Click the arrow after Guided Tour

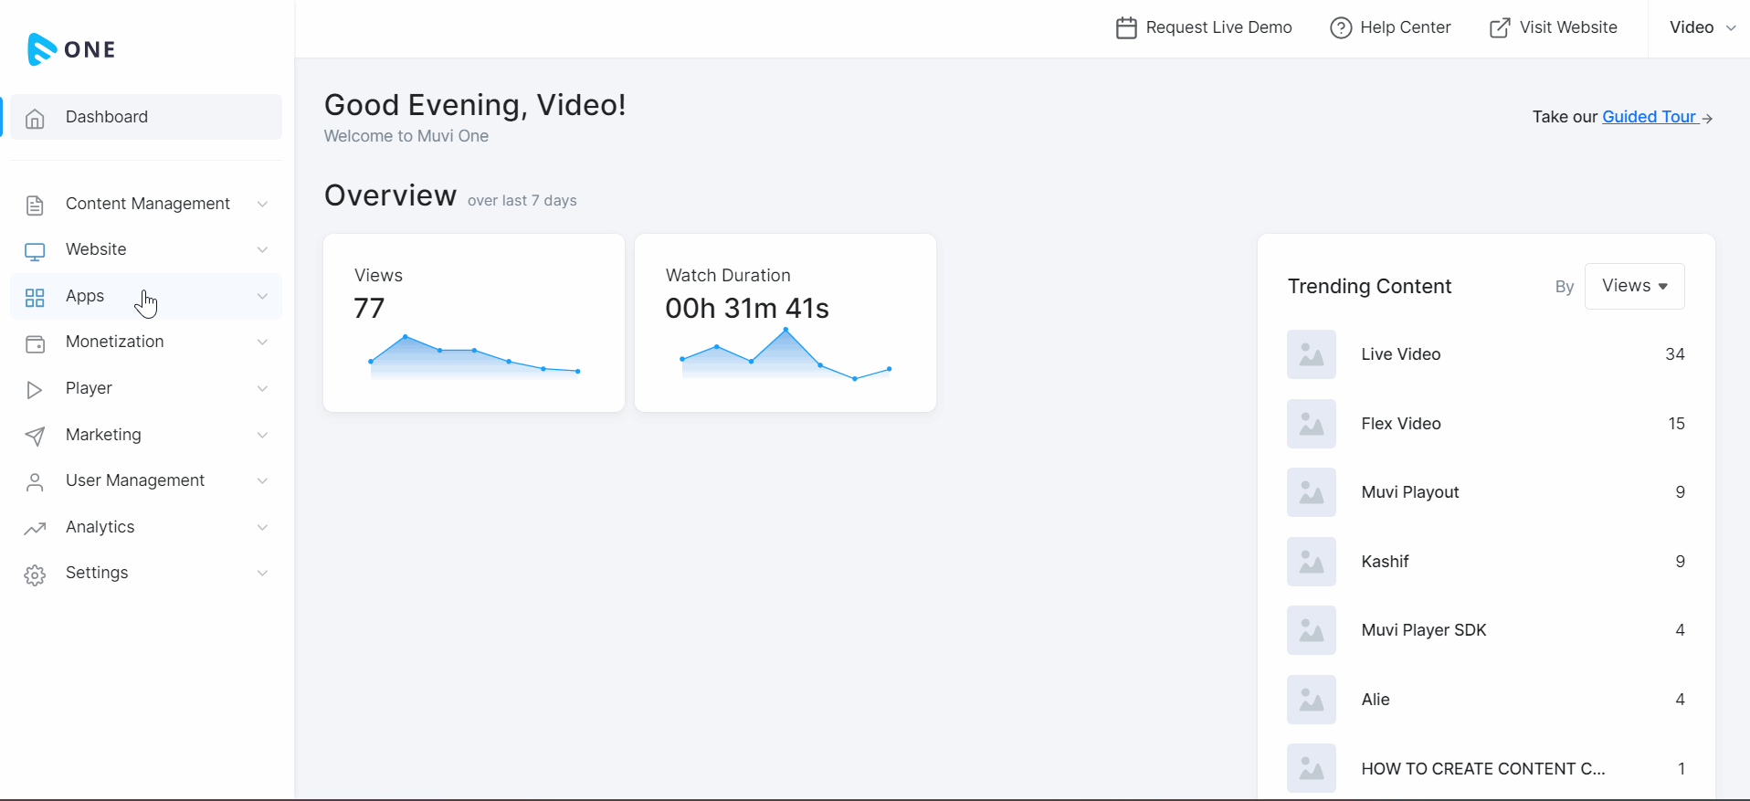point(1707,119)
